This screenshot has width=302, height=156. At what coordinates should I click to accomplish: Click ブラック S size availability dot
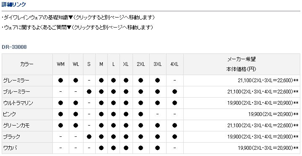click(x=89, y=137)
